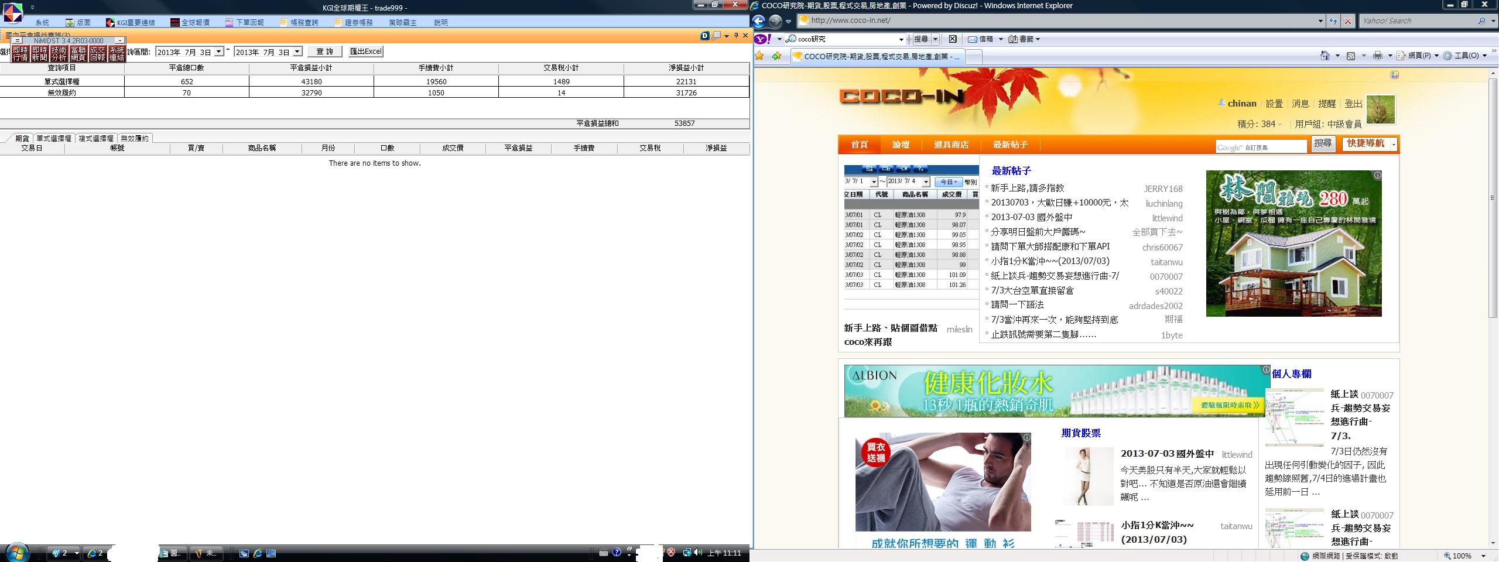Click the volume speaker tray icon
Viewport: 1499px width, 562px height.
pos(697,553)
